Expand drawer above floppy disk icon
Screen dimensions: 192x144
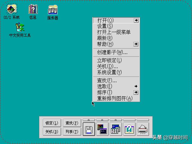89,120
